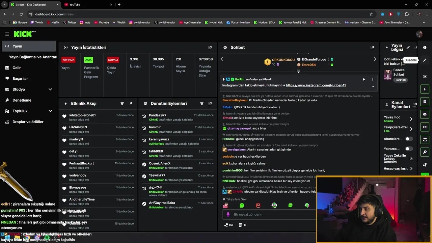Pop out the Denetim Eylemleri panel
The height and width of the screenshot is (243, 432).
pos(210,104)
